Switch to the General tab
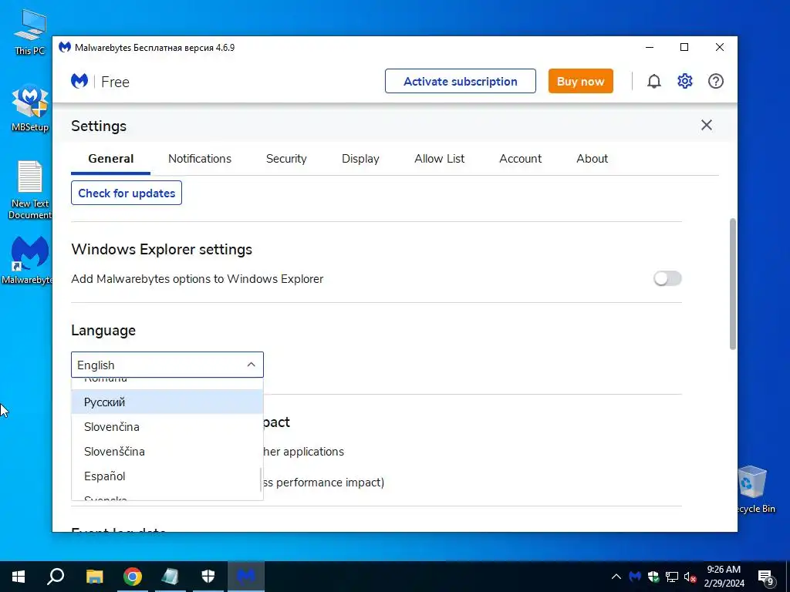This screenshot has width=790, height=592. coord(111,159)
